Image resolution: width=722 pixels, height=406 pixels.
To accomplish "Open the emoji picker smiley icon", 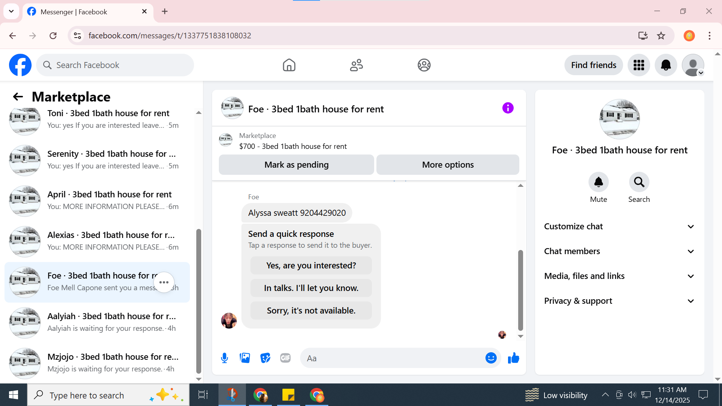I will 491,358.
